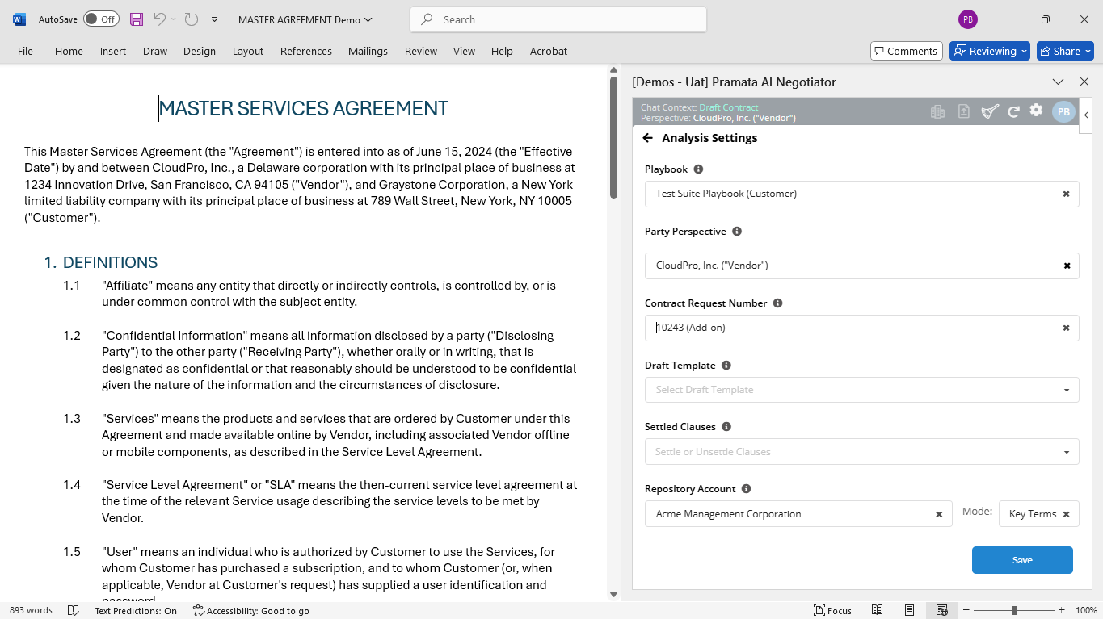
Task: Click the Party Perspective field
Action: coord(861,266)
